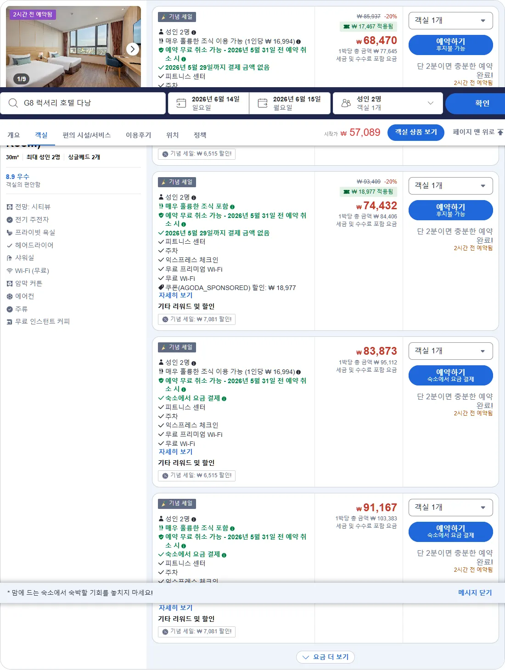Open 숙소에서 요금 결제 info icon in ₩91,167 offer
Image resolution: width=505 pixels, height=670 pixels.
pos(224,554)
